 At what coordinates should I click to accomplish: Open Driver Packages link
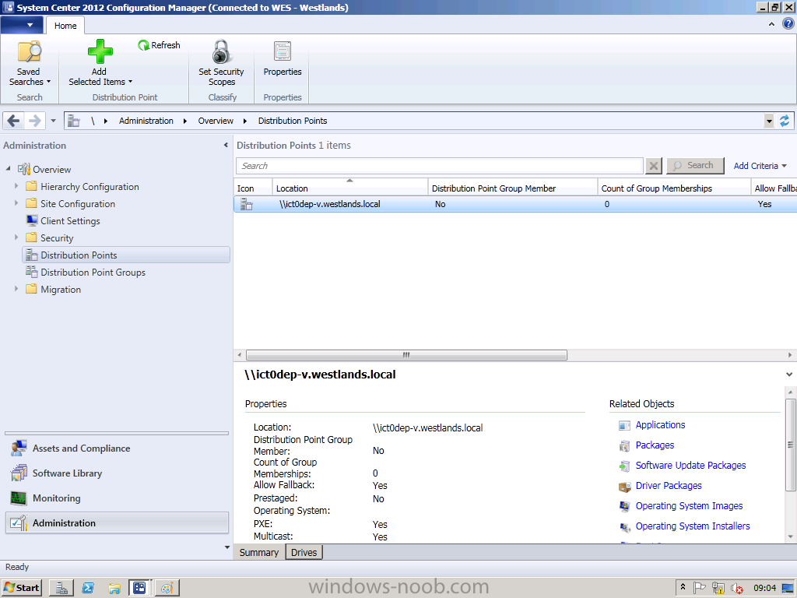pos(669,486)
